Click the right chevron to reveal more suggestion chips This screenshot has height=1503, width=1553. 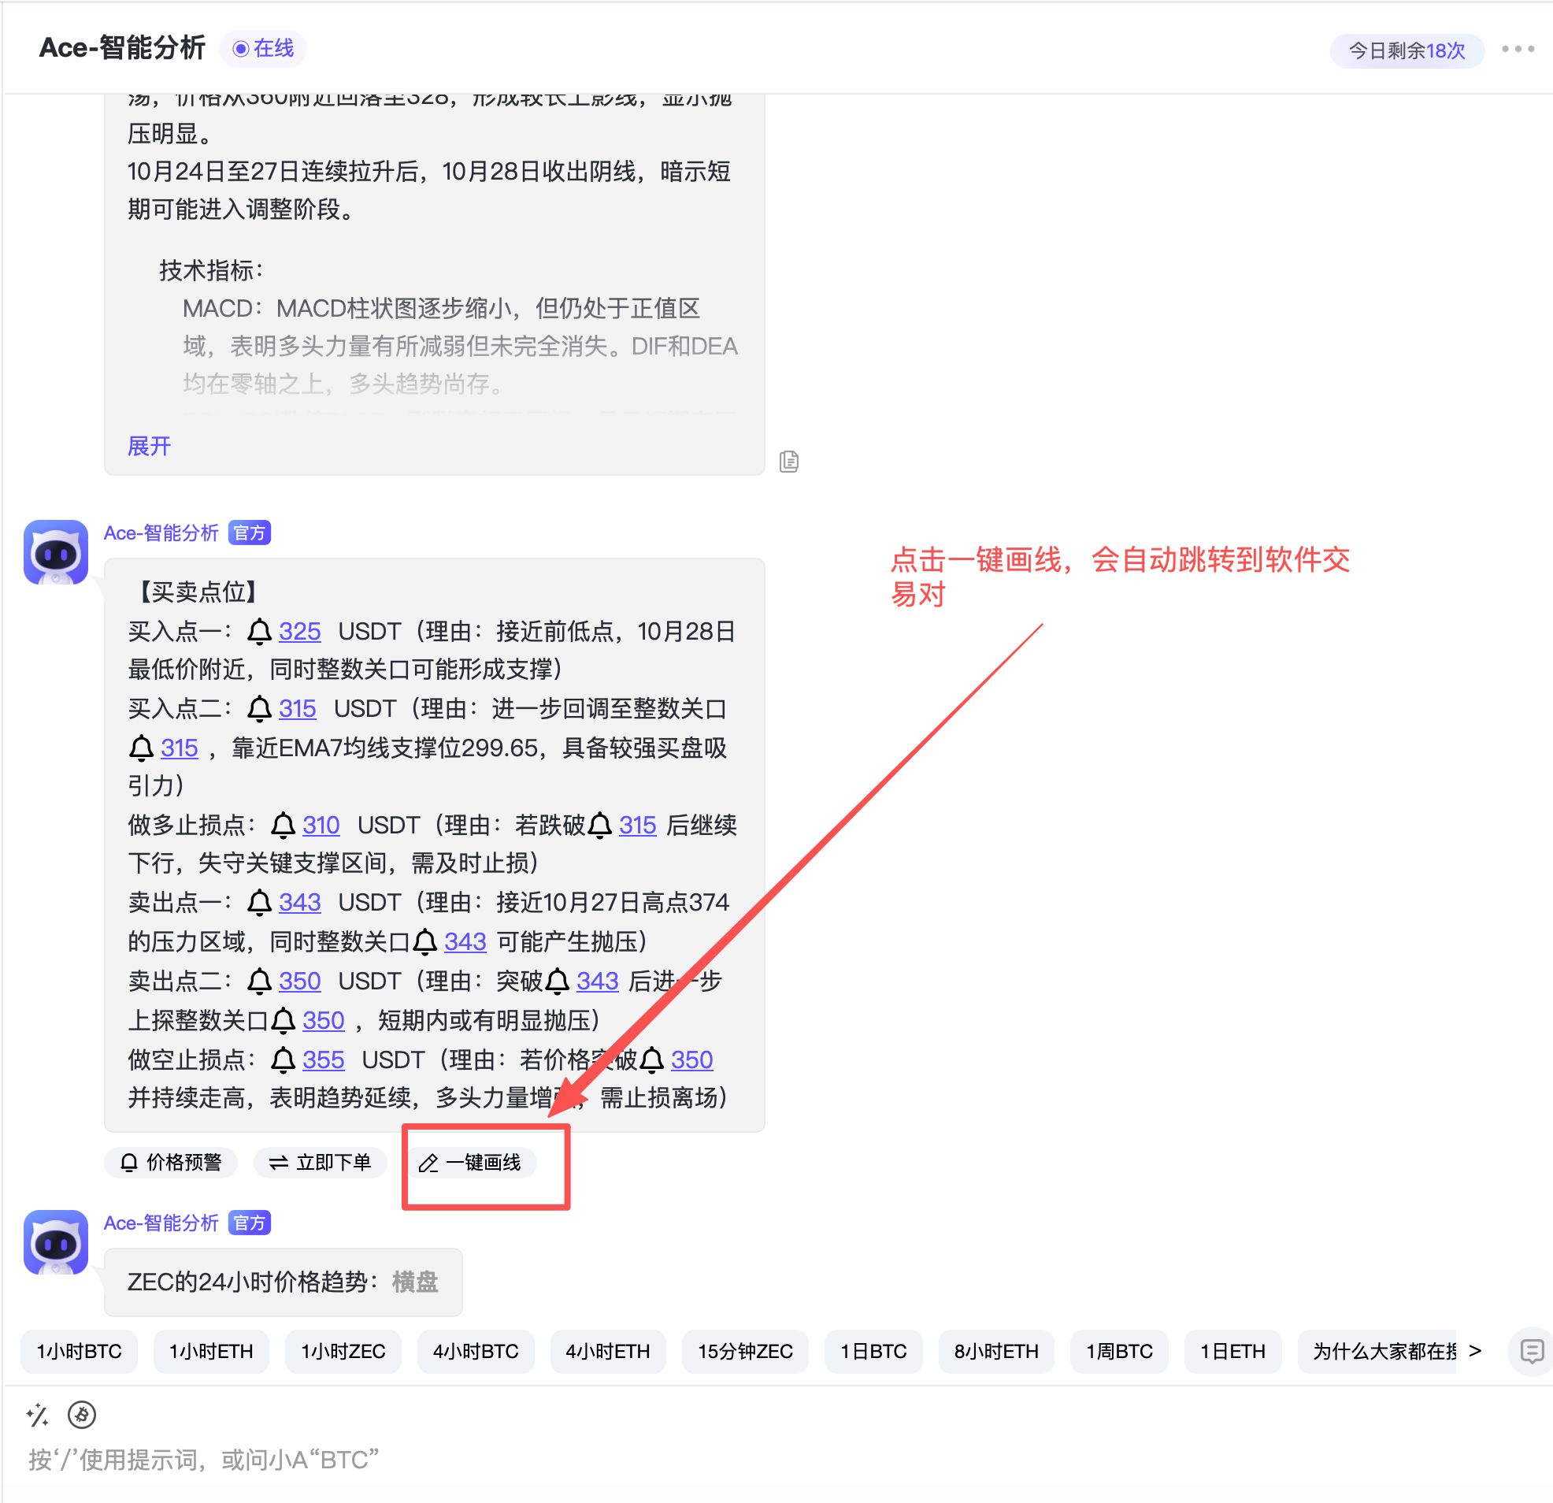tap(1476, 1351)
